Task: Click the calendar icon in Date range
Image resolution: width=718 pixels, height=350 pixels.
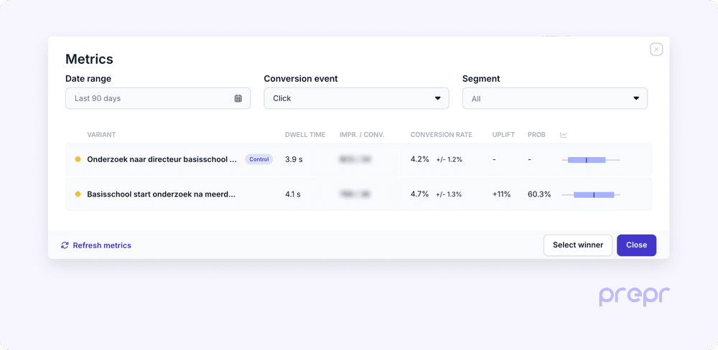Action: coord(238,98)
